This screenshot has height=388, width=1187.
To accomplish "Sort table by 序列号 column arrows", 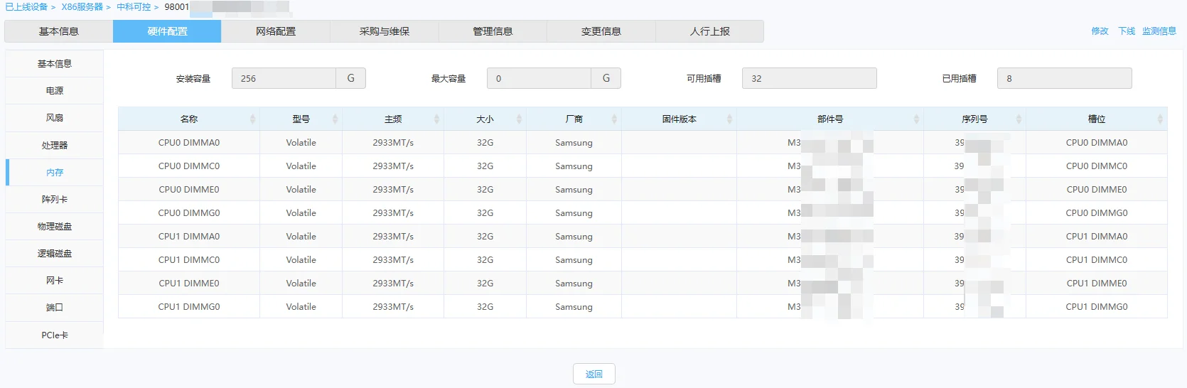I will point(1019,119).
